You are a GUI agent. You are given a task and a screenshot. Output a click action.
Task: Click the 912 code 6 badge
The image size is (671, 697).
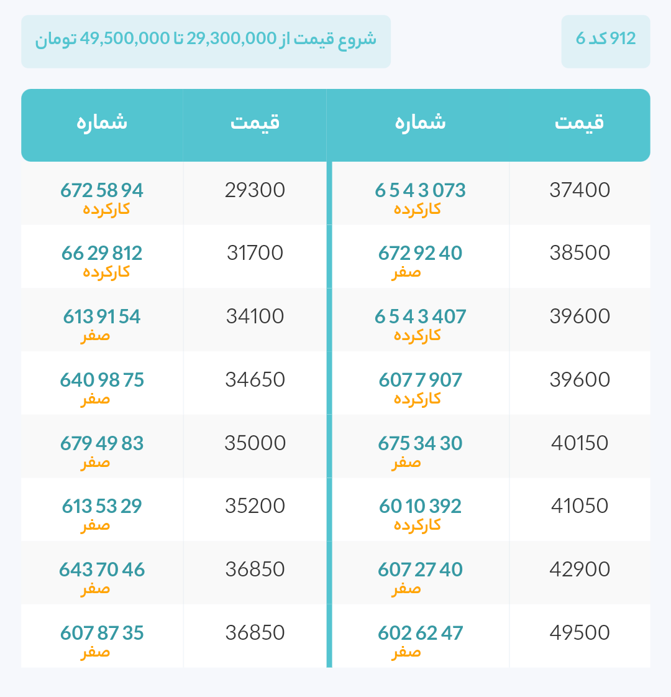tap(606, 41)
